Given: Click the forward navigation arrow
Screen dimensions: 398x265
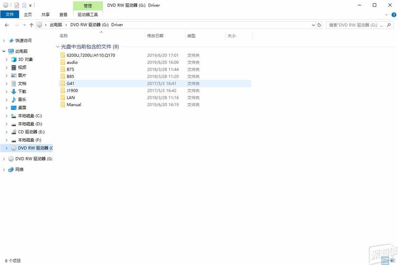Looking at the screenshot, I should (x=16, y=25).
